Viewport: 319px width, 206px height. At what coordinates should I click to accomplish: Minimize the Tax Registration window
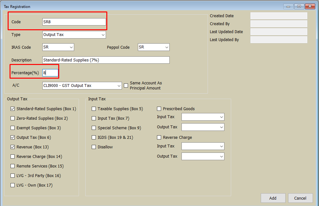288,6
